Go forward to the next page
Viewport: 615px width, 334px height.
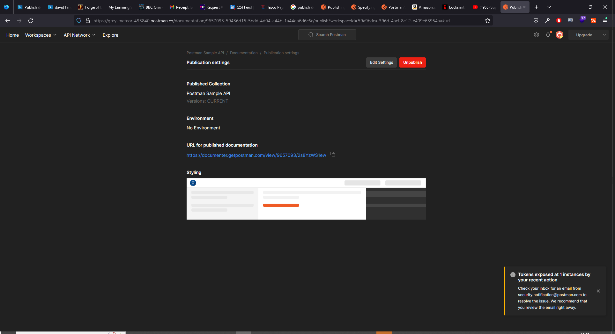coord(19,21)
